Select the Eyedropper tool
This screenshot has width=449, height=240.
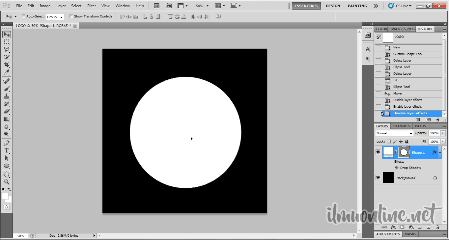pos(7,72)
